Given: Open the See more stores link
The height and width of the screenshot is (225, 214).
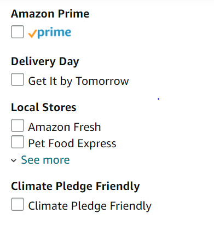Looking at the screenshot, I should pos(45,160).
